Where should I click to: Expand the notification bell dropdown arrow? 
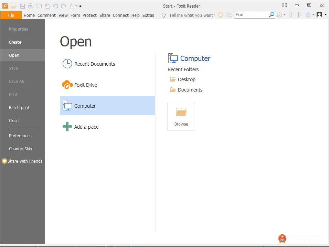313,15
